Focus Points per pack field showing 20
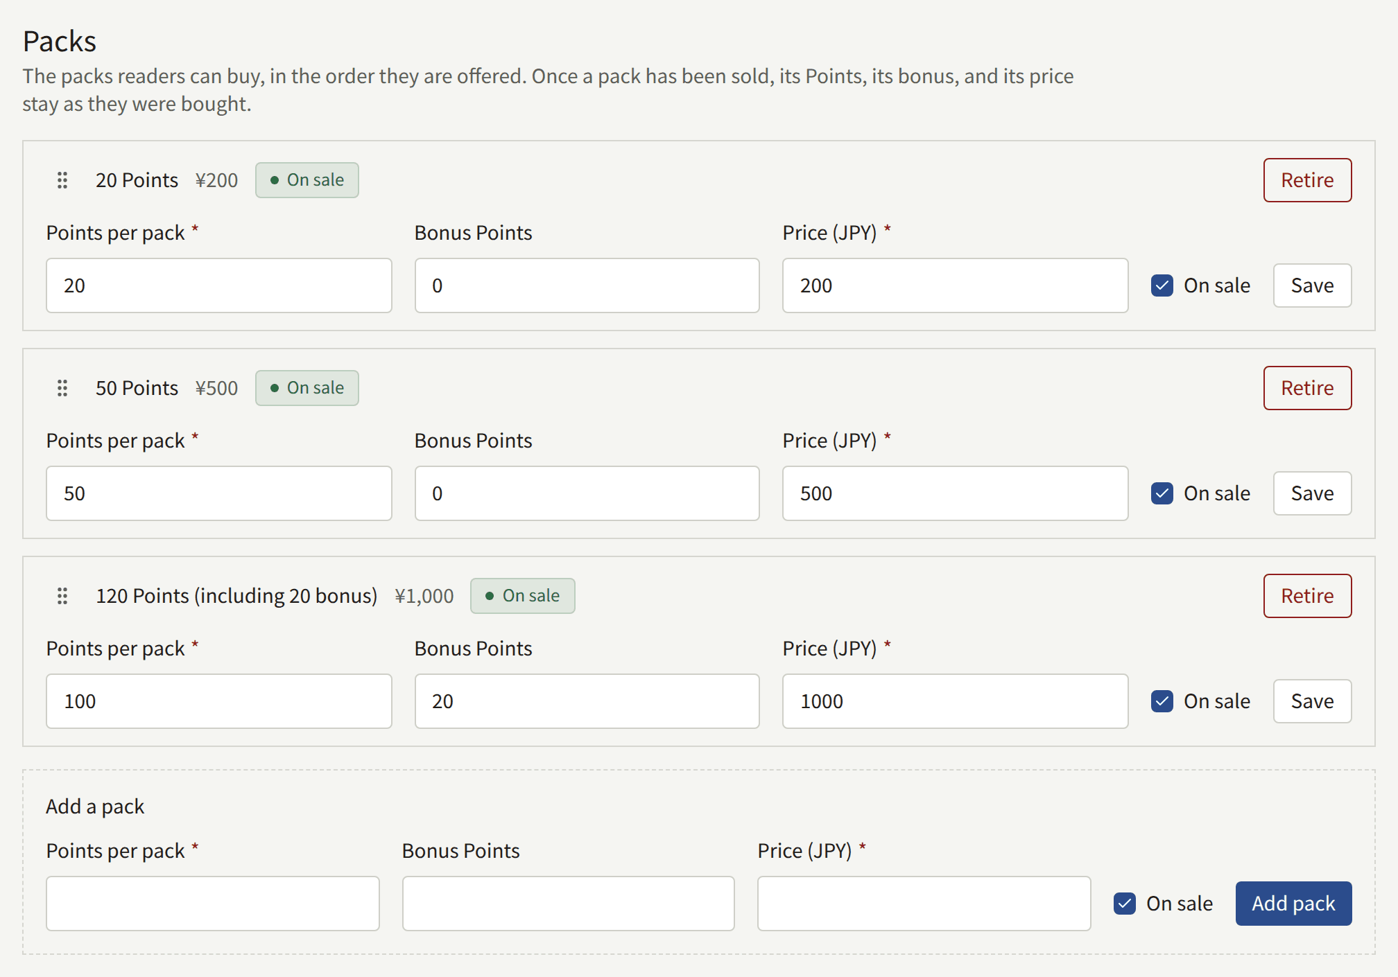 click(x=219, y=285)
